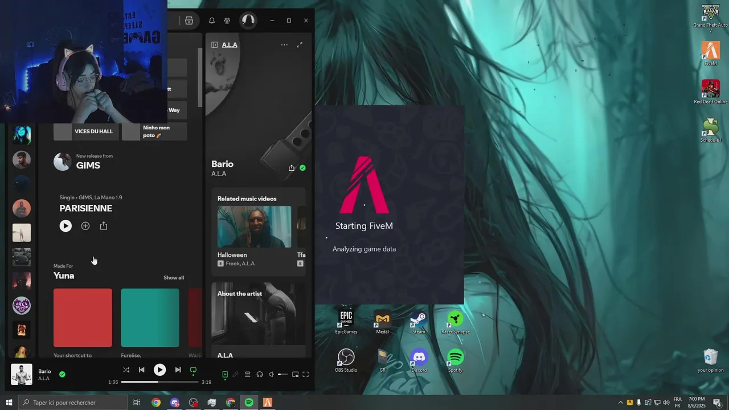The width and height of the screenshot is (729, 410).
Task: Click the Bario album art in player bar
Action: (x=22, y=375)
